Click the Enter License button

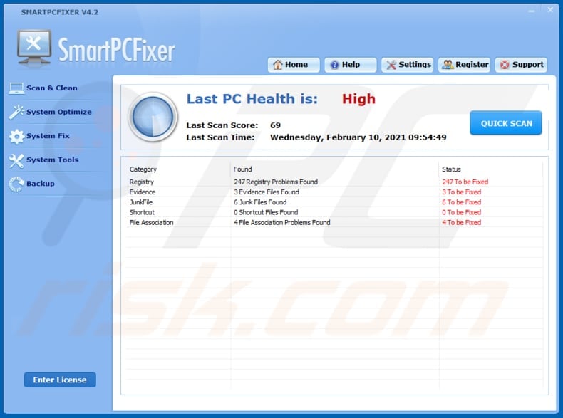pos(60,380)
